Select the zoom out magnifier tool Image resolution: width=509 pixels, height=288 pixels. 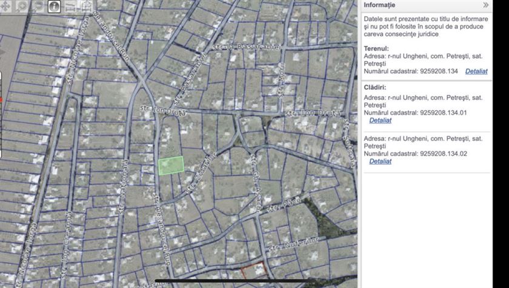coord(38,7)
